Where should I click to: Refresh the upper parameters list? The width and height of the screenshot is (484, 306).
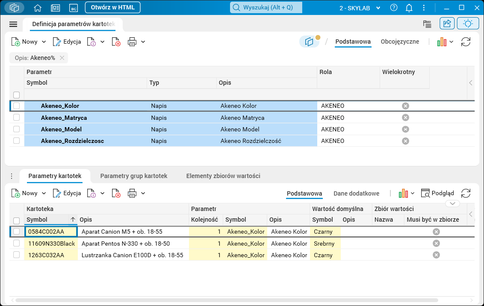466,42
